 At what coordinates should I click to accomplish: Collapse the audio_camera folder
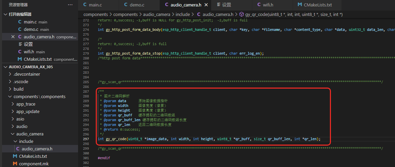(x=13, y=134)
